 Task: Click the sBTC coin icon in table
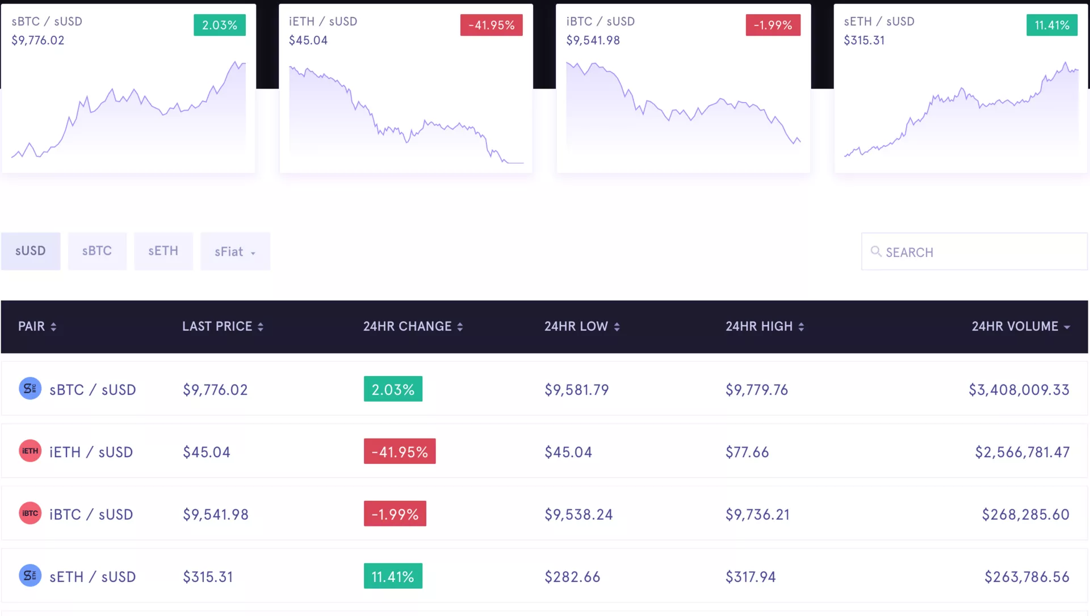30,389
